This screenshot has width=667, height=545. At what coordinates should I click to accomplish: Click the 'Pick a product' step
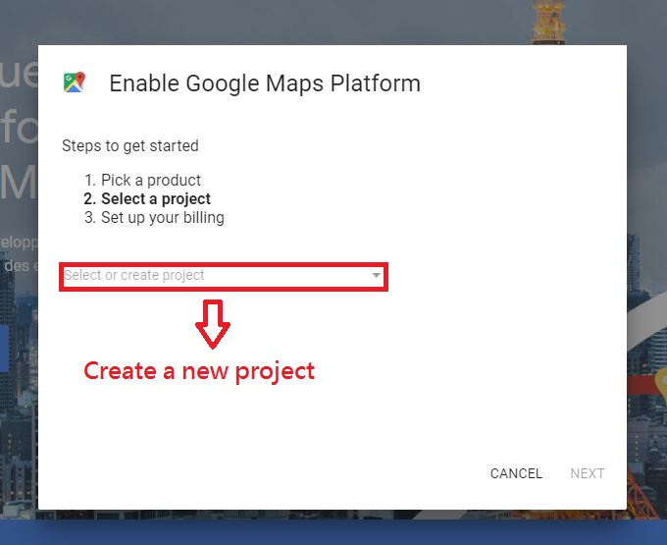150,181
